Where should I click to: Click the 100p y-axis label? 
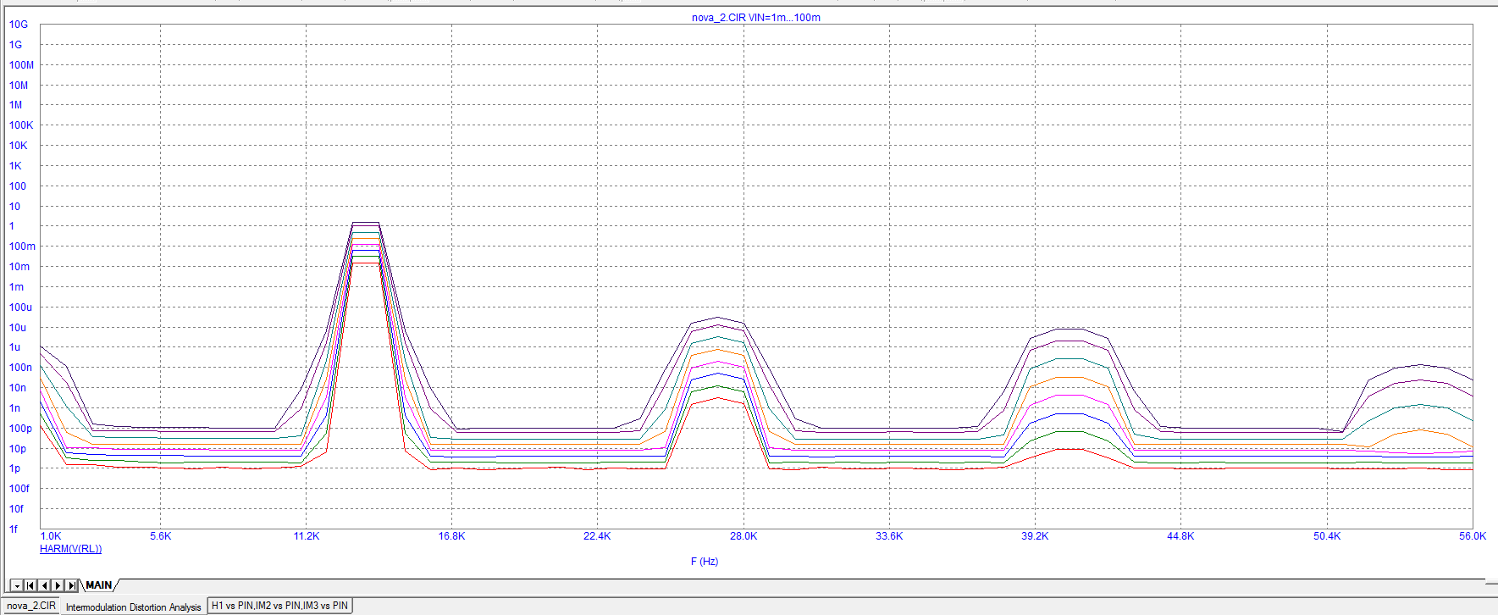[x=20, y=429]
